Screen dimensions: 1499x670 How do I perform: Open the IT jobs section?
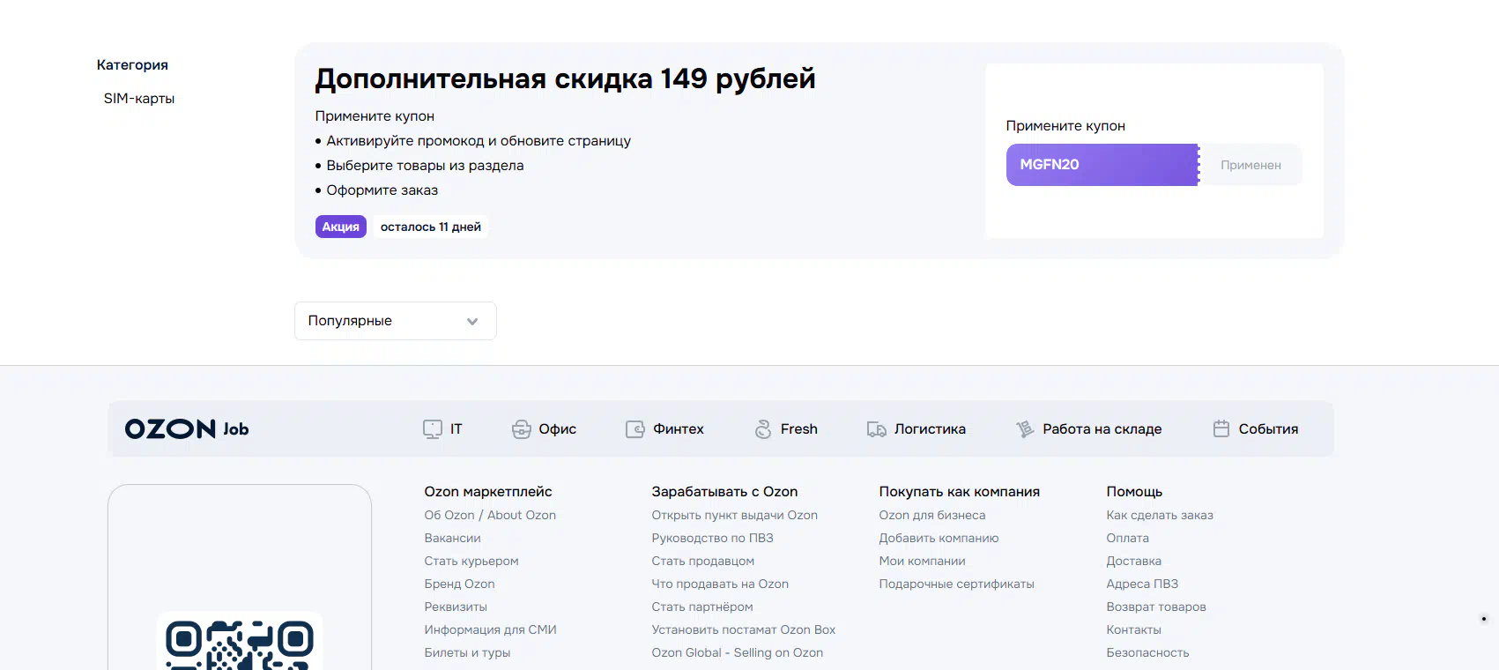442,429
